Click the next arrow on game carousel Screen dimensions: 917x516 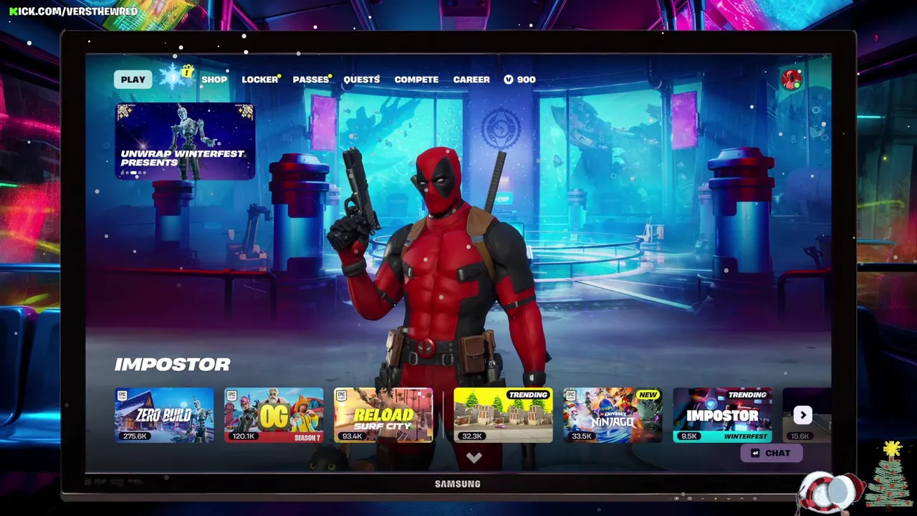[802, 415]
